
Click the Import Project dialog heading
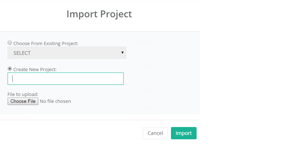coord(99,14)
